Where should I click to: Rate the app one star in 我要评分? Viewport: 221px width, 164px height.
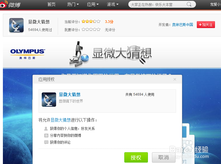coord(83,29)
